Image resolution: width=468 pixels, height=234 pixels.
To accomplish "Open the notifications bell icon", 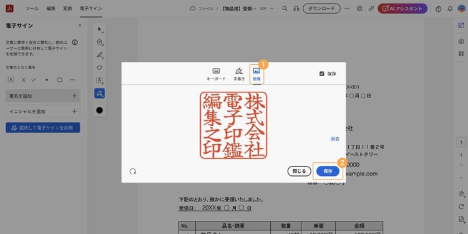I will tap(450, 9).
